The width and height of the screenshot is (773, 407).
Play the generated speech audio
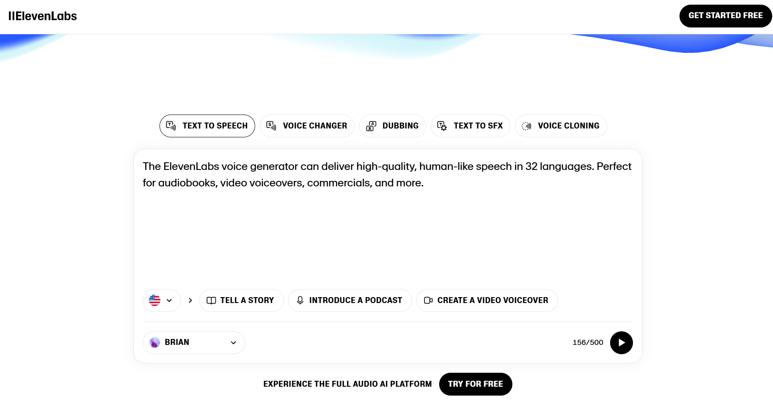622,343
